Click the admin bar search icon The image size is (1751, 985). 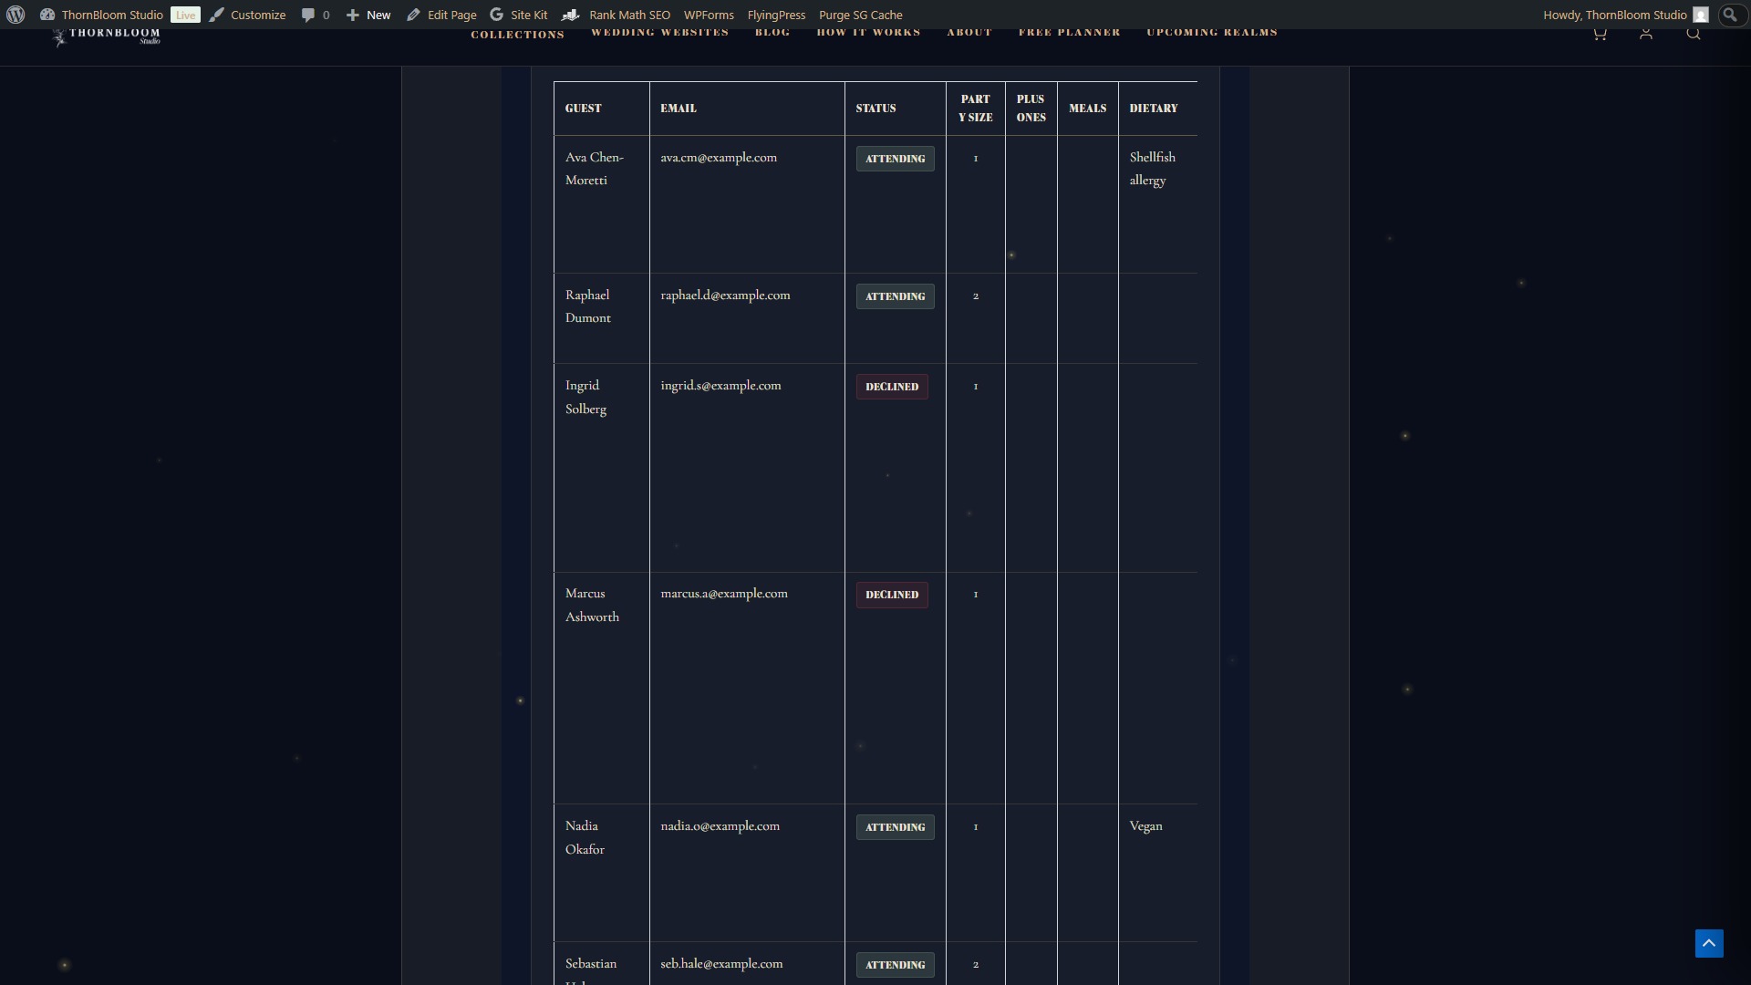(1730, 15)
